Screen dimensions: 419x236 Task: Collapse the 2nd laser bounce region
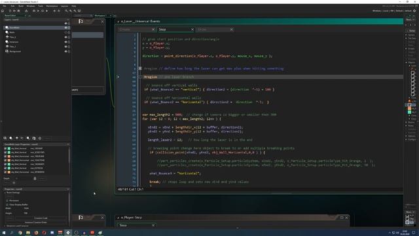tap(140, 77)
